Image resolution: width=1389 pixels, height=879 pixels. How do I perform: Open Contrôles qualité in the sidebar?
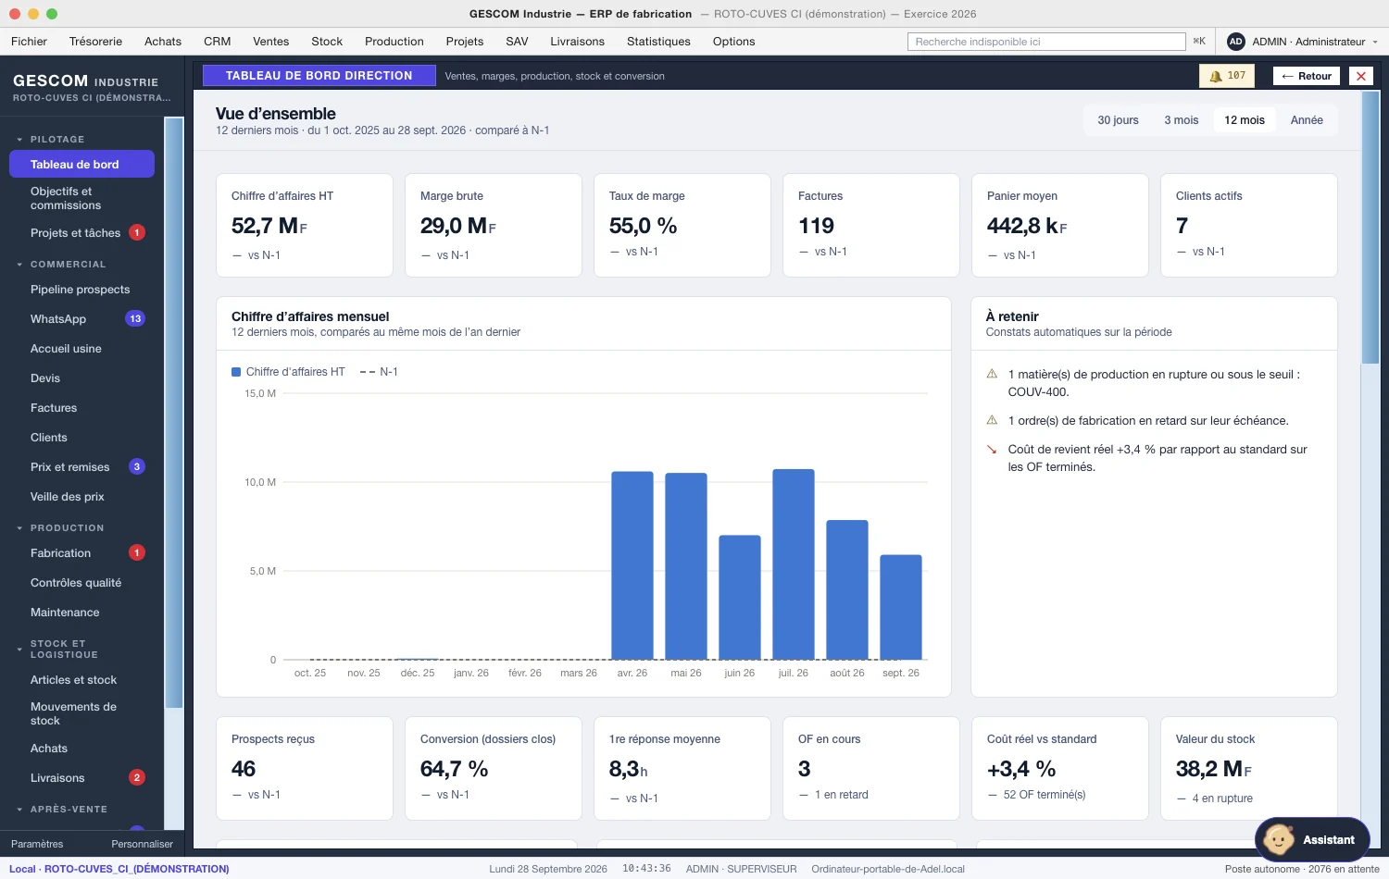(x=81, y=583)
